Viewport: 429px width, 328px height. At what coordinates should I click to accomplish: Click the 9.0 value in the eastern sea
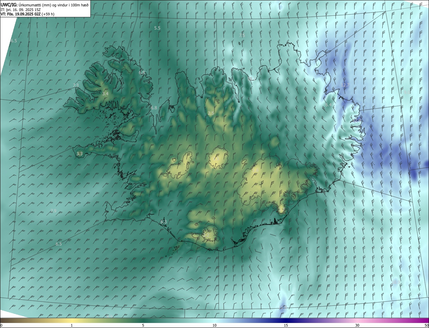pyautogui.click(x=407, y=92)
